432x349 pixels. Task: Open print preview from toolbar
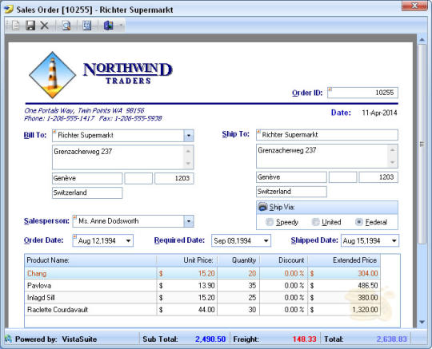point(66,26)
